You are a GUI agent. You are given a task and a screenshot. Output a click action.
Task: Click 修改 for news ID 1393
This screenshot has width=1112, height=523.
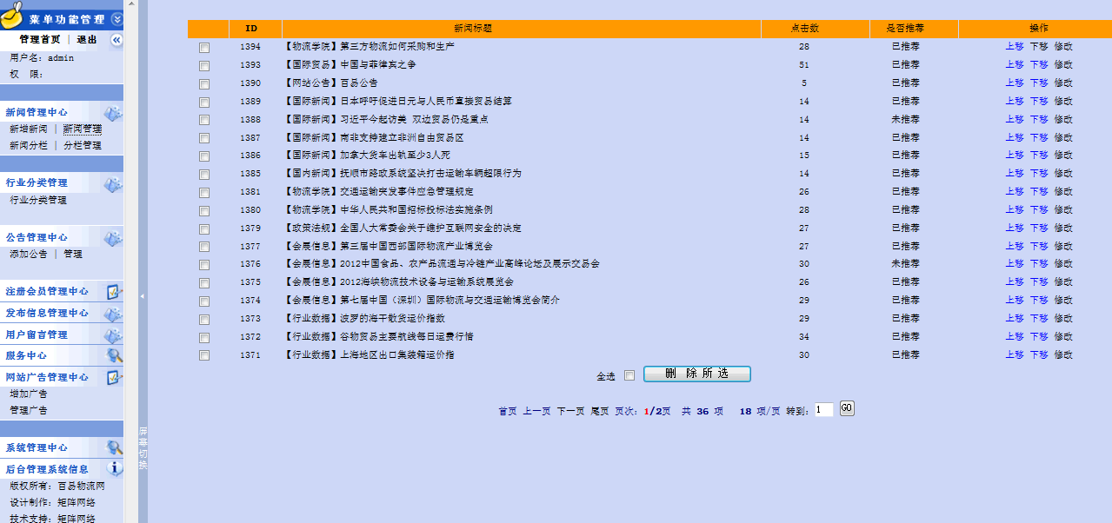point(1063,65)
